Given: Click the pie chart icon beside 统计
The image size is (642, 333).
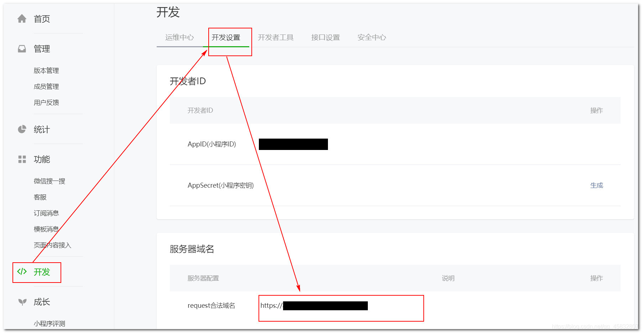Looking at the screenshot, I should coord(22,129).
